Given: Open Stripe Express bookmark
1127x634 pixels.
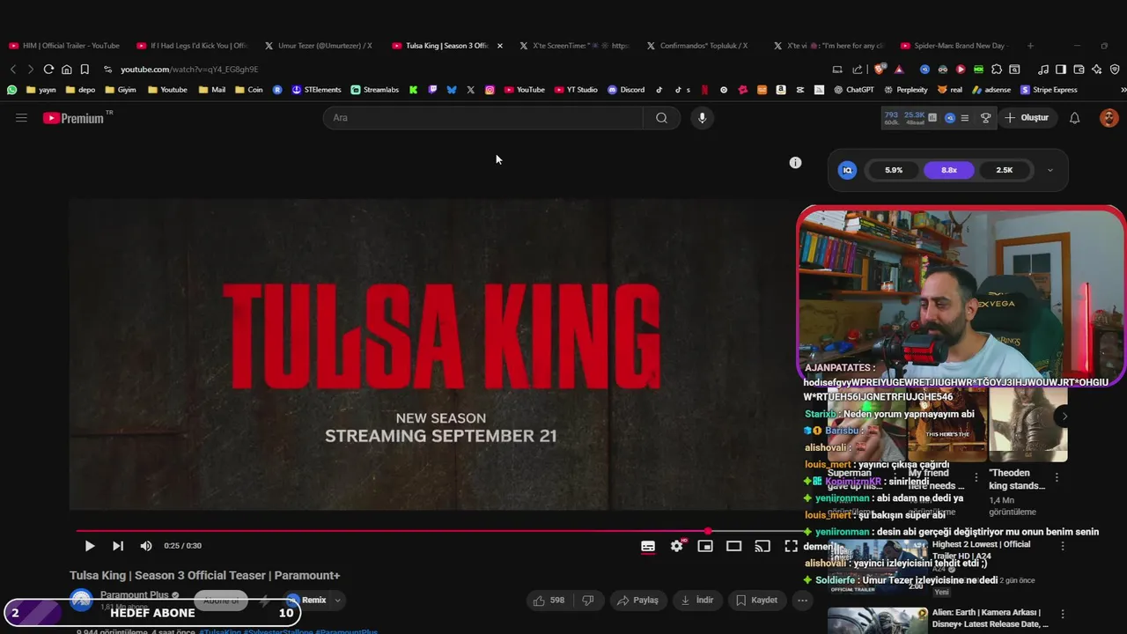Looking at the screenshot, I should point(1049,90).
